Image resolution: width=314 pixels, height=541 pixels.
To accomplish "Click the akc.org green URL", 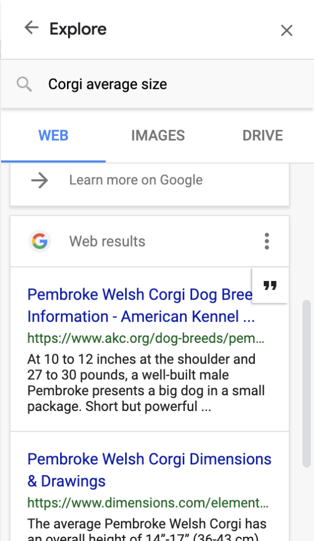I will 146,338.
